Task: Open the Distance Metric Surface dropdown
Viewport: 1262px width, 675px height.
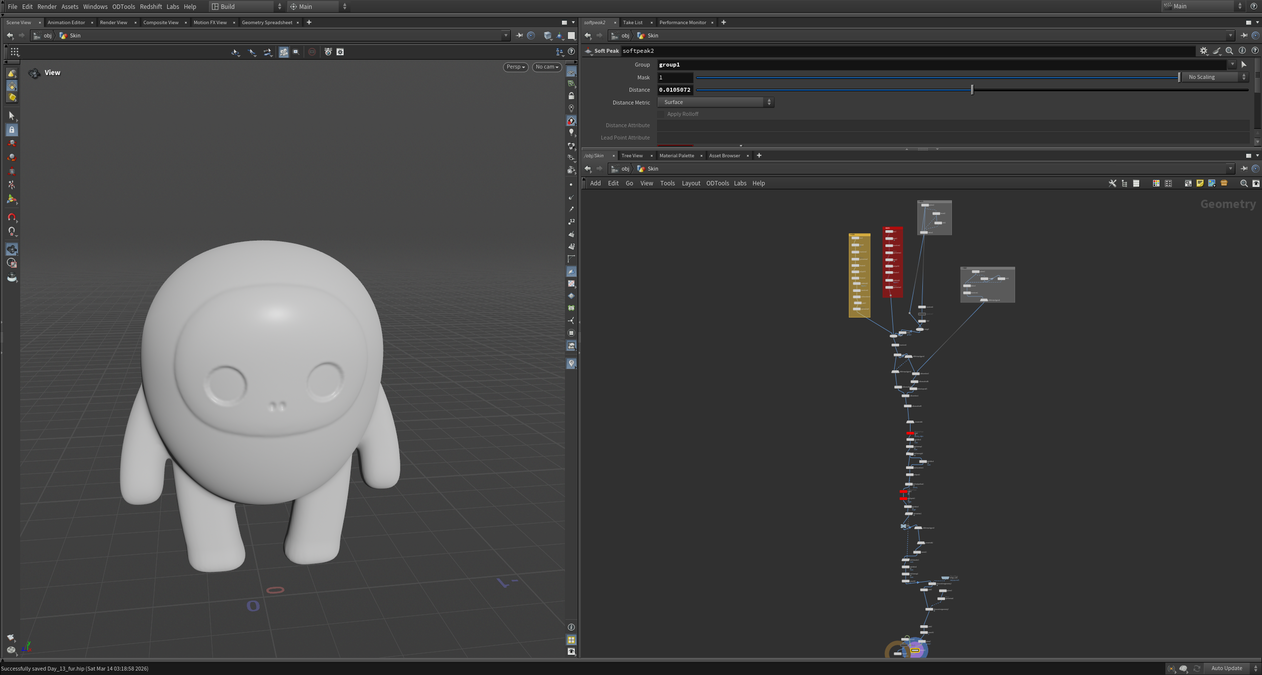Action: [715, 102]
